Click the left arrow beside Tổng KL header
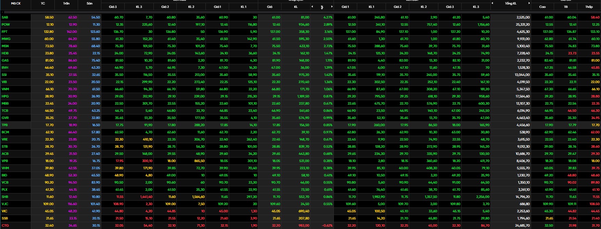 tap(492, 3)
